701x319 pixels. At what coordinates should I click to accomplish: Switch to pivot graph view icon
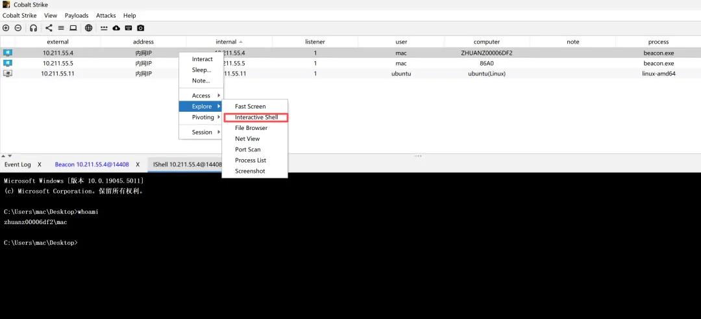pos(49,28)
